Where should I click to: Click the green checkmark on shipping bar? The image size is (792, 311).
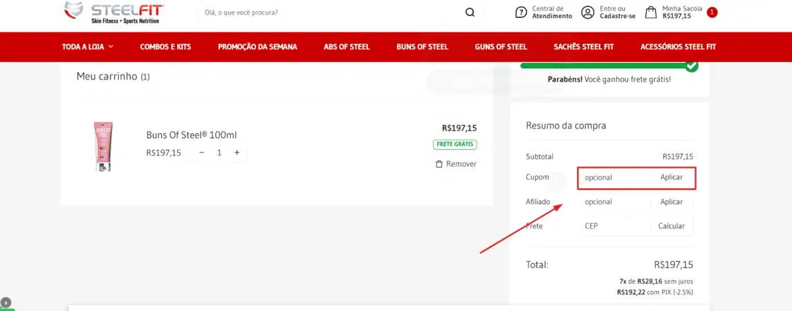pyautogui.click(x=692, y=66)
